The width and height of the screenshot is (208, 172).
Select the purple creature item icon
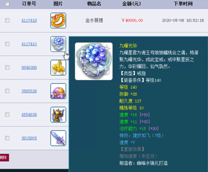coord(58,91)
